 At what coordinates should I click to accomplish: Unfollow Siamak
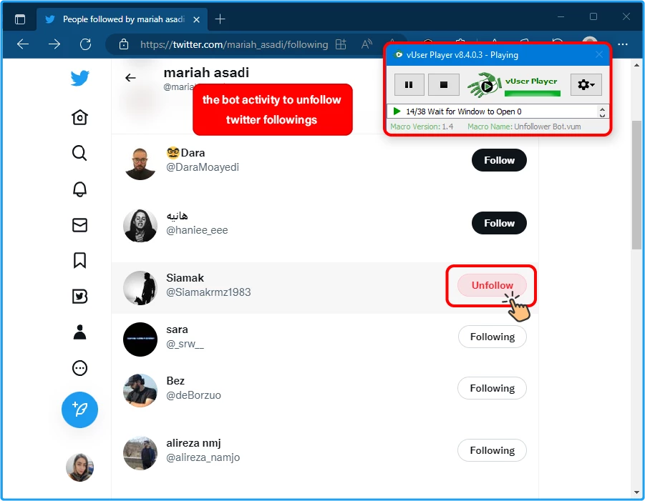[x=492, y=285]
